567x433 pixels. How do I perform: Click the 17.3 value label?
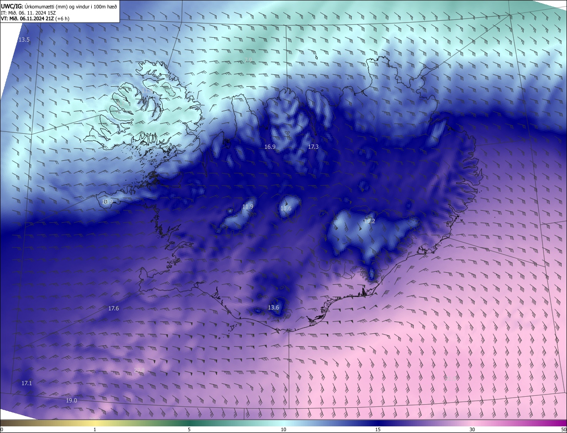313,147
